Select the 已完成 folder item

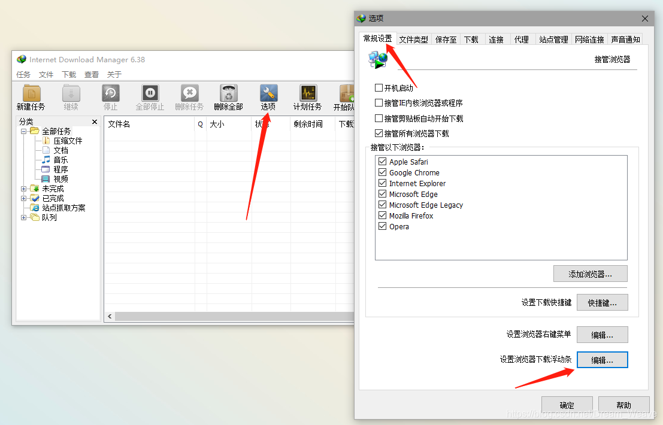53,198
